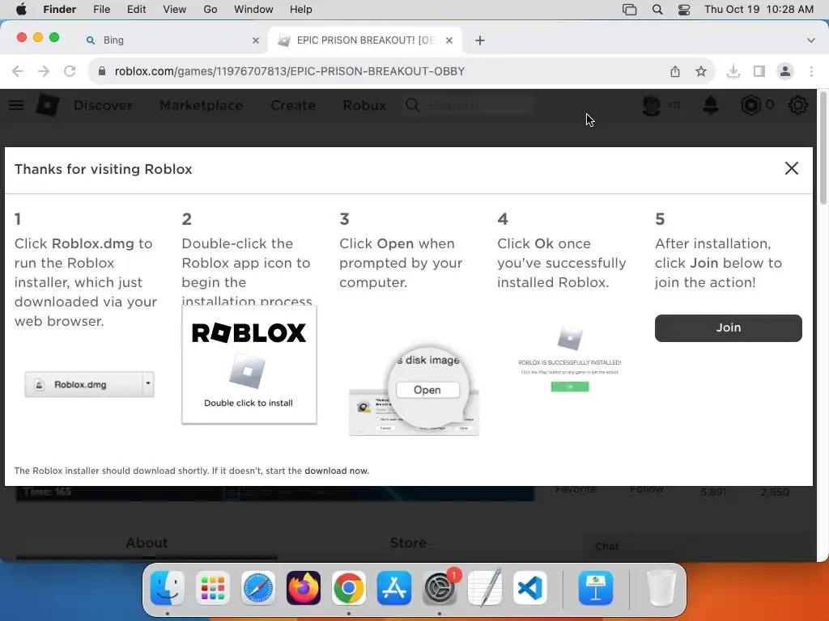
Task: Open the Roblox settings gear
Action: coord(797,105)
